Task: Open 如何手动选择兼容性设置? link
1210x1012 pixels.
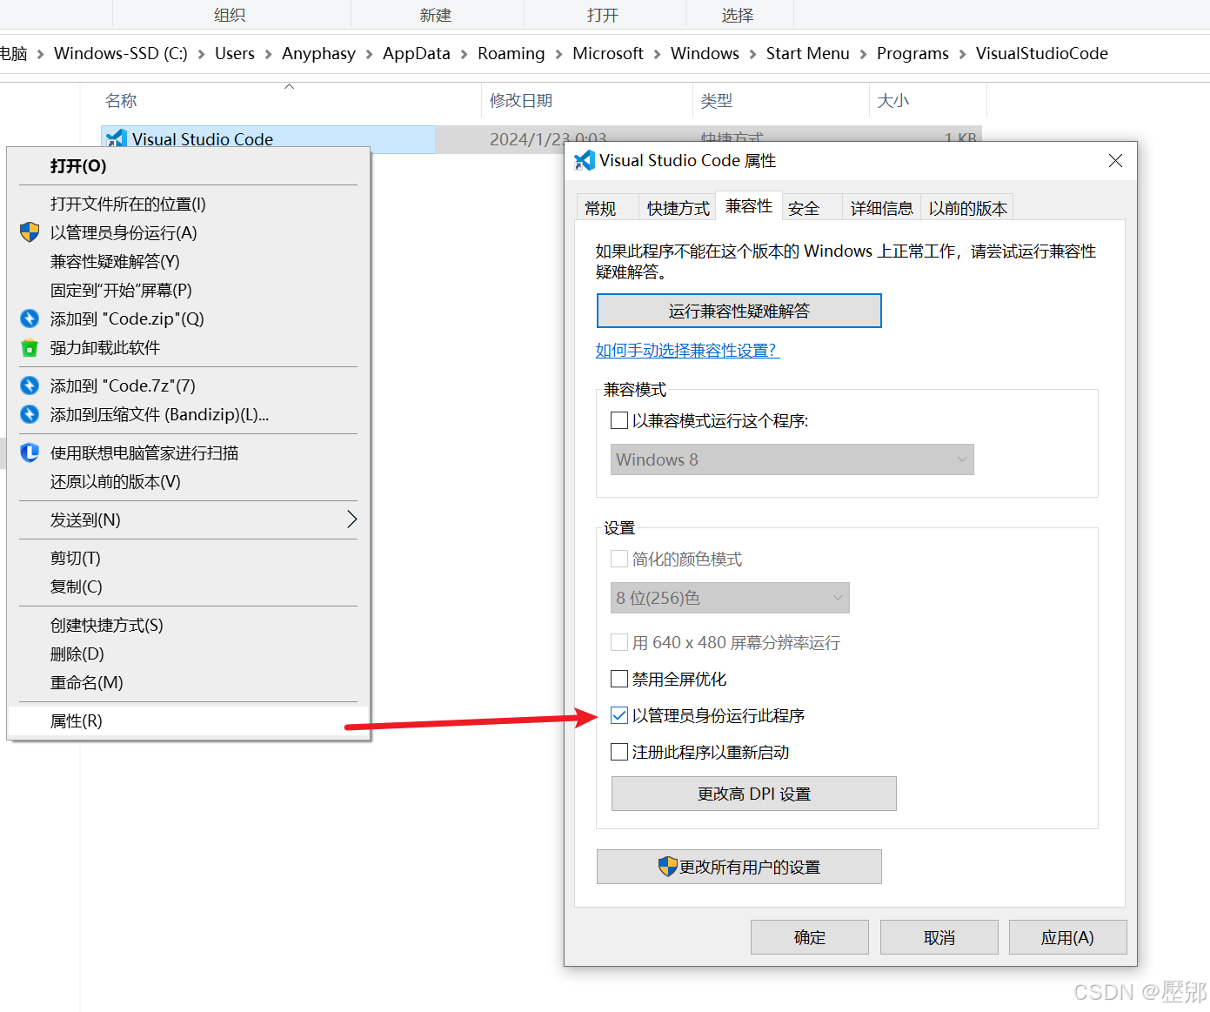Action: 687,350
